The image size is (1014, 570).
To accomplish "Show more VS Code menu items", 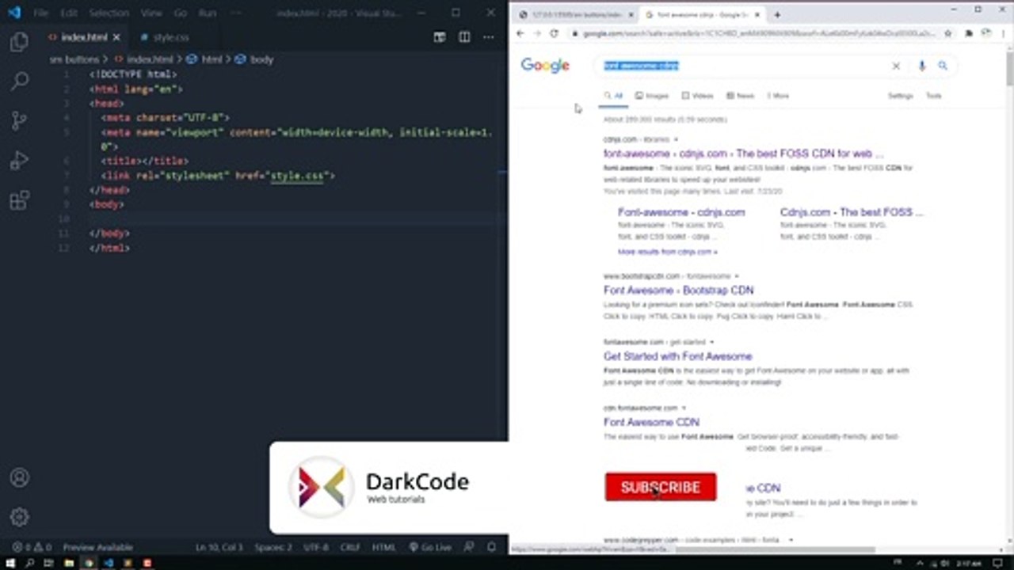I will click(235, 13).
